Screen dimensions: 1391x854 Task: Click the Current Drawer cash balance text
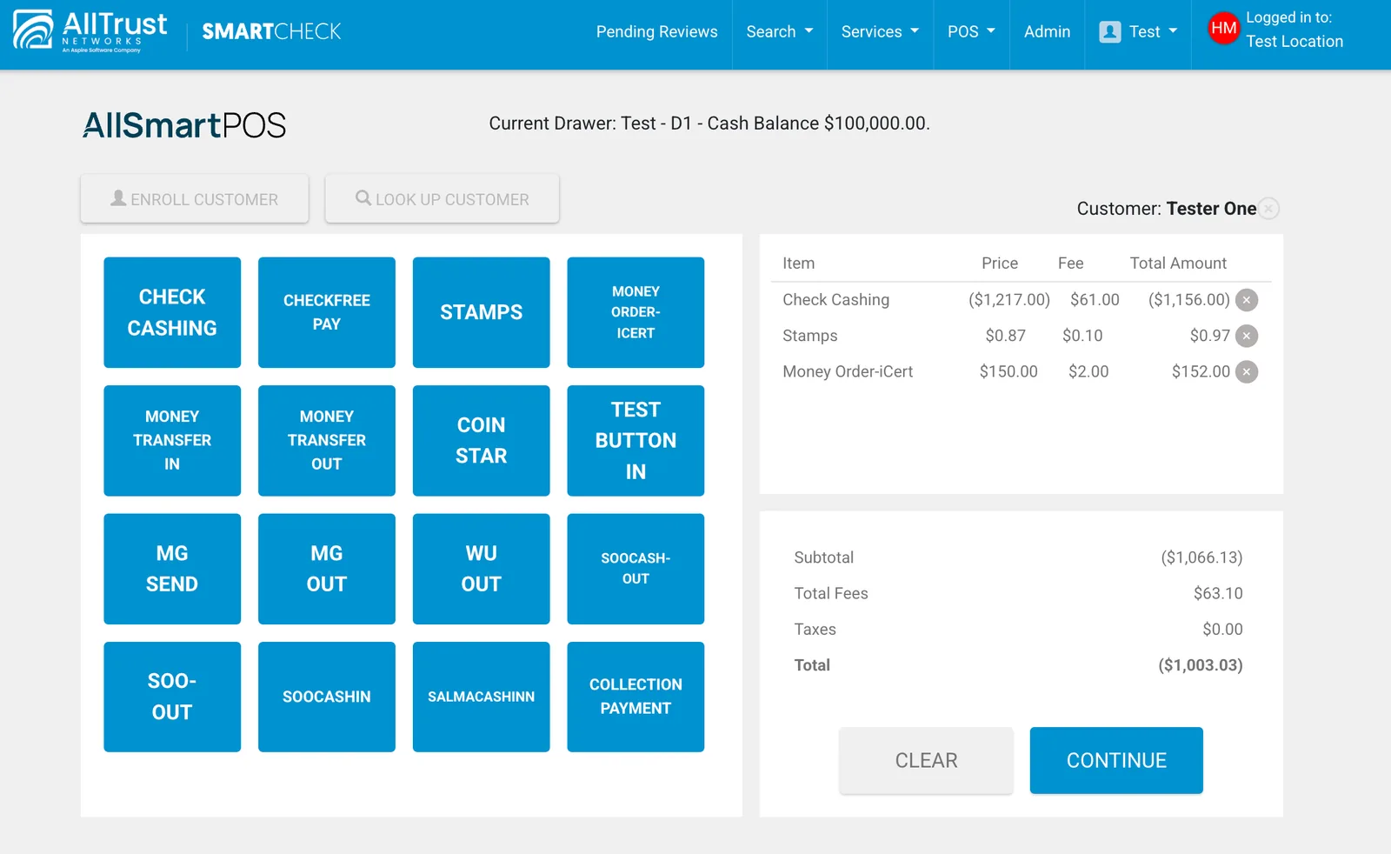[x=709, y=123]
